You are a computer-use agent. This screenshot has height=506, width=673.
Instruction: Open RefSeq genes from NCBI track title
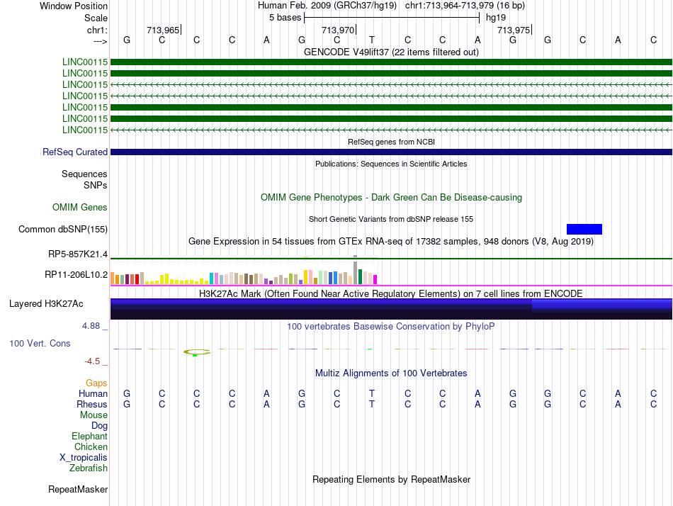point(391,142)
